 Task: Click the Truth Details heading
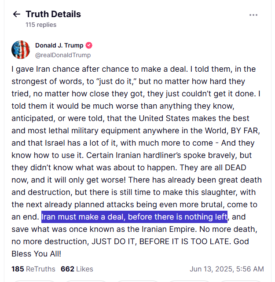point(53,14)
